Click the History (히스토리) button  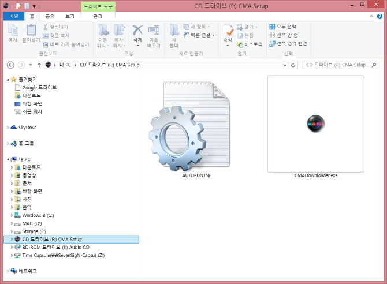250,44
